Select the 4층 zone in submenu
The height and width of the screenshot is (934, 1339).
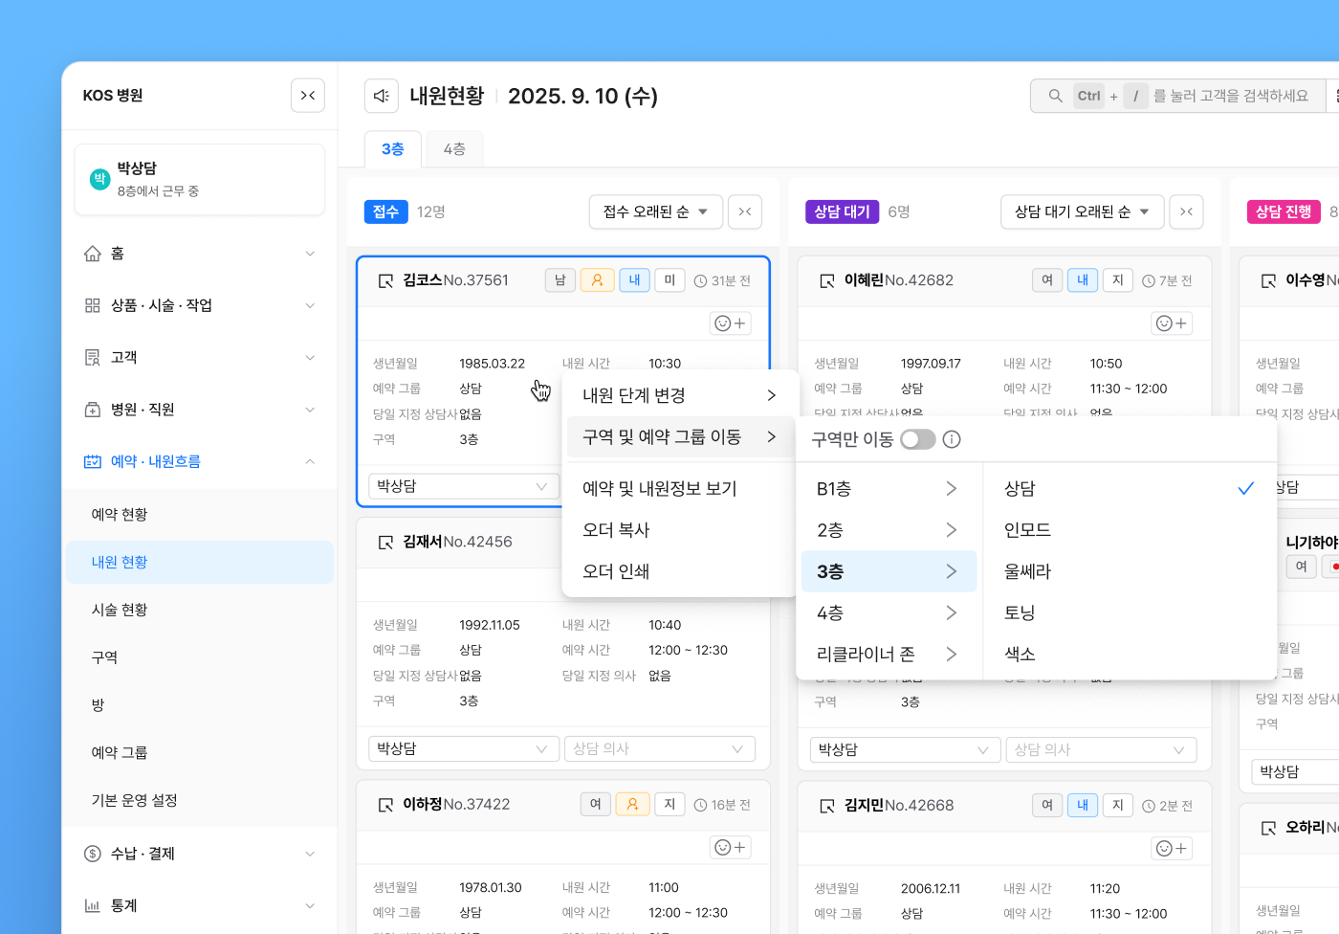(889, 612)
